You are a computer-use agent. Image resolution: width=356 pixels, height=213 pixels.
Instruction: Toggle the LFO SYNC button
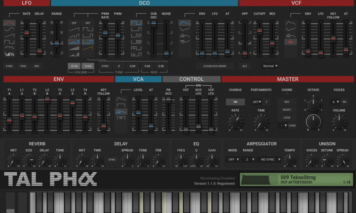9,66
